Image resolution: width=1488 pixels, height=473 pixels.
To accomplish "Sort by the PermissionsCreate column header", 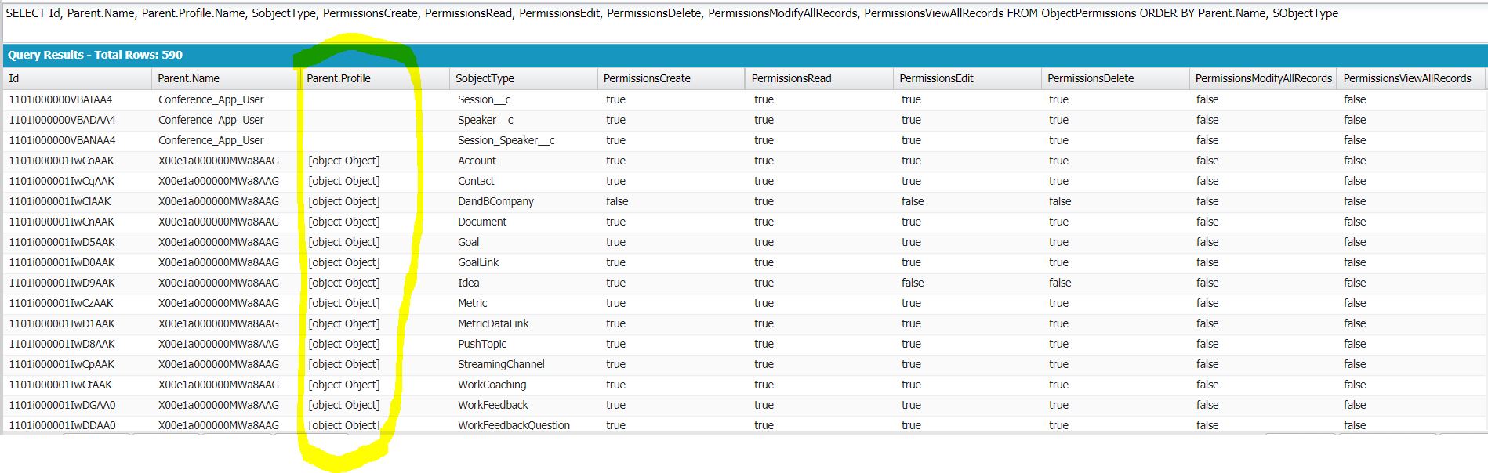I will [x=671, y=78].
